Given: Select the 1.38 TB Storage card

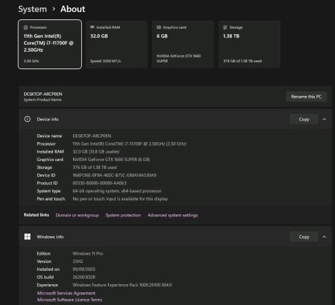Looking at the screenshot, I should (x=249, y=44).
